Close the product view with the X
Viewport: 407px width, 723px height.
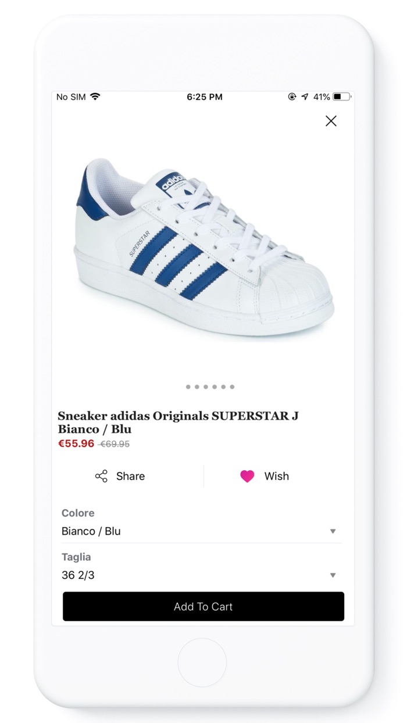coord(331,121)
